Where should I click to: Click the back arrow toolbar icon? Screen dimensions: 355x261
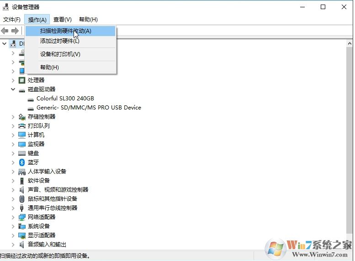[5, 31]
